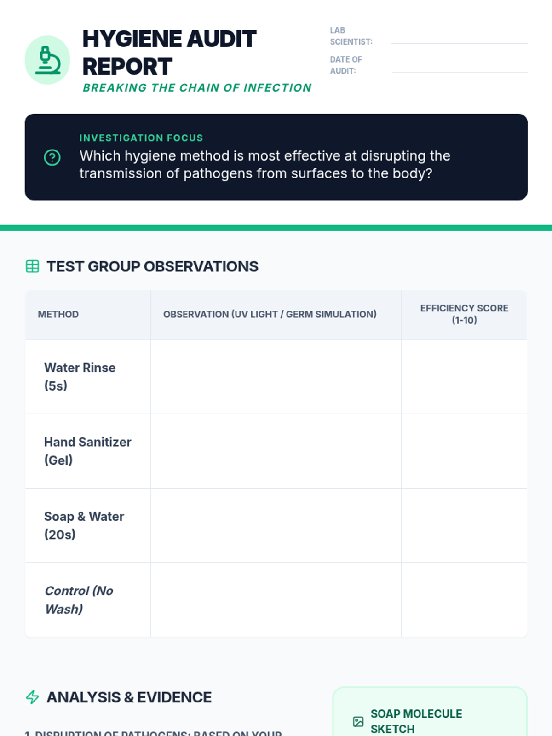Select the Hand Sanitizer observation cell
The width and height of the screenshot is (552, 736).
[276, 451]
